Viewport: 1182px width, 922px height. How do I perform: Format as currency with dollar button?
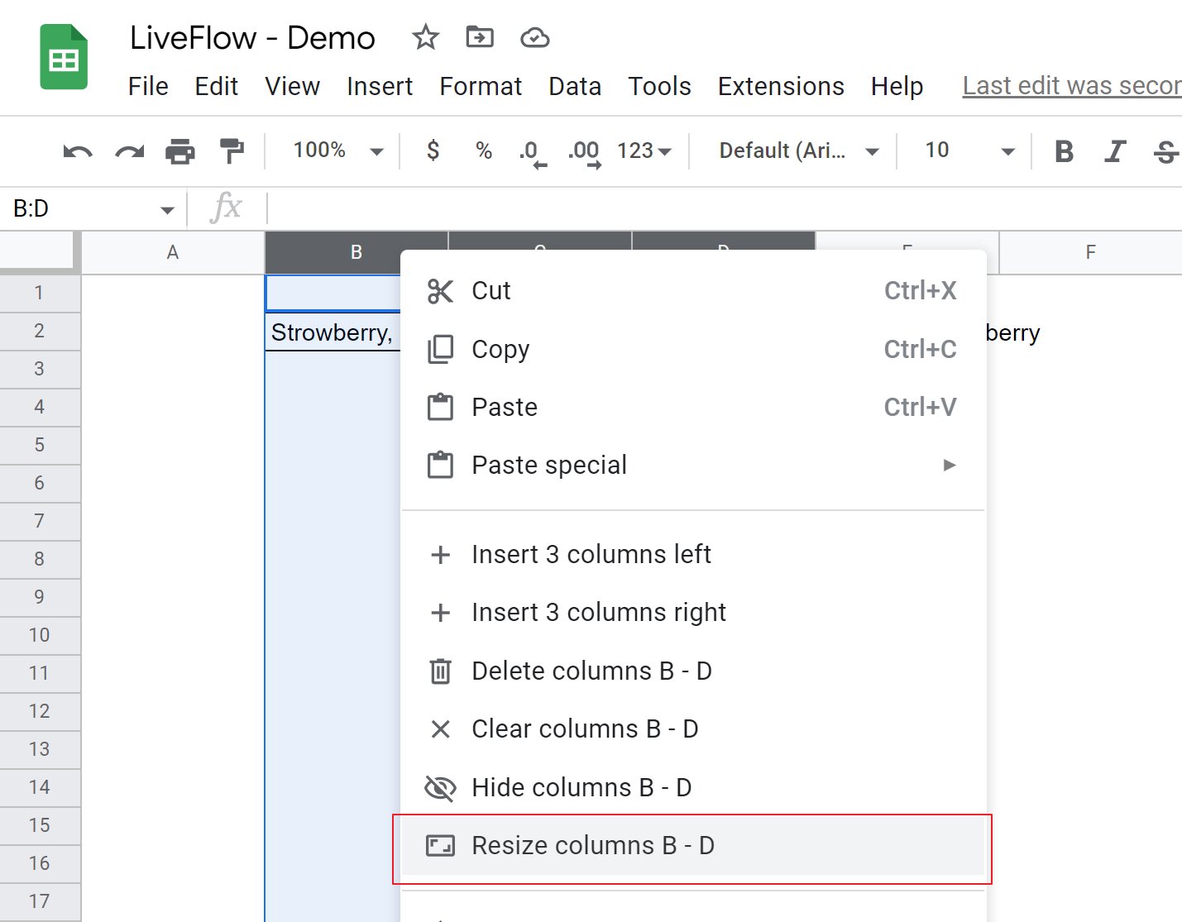(x=433, y=150)
